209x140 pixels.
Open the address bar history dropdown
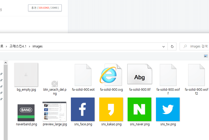[164, 47]
